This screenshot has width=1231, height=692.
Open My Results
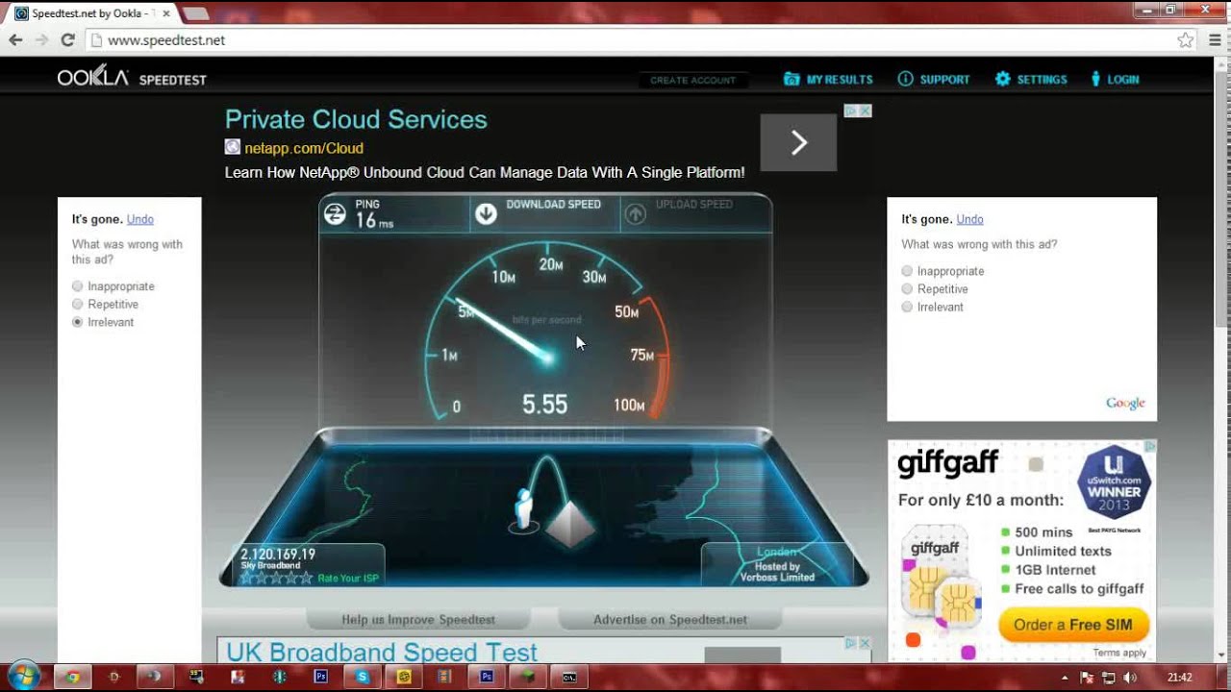[x=828, y=80]
